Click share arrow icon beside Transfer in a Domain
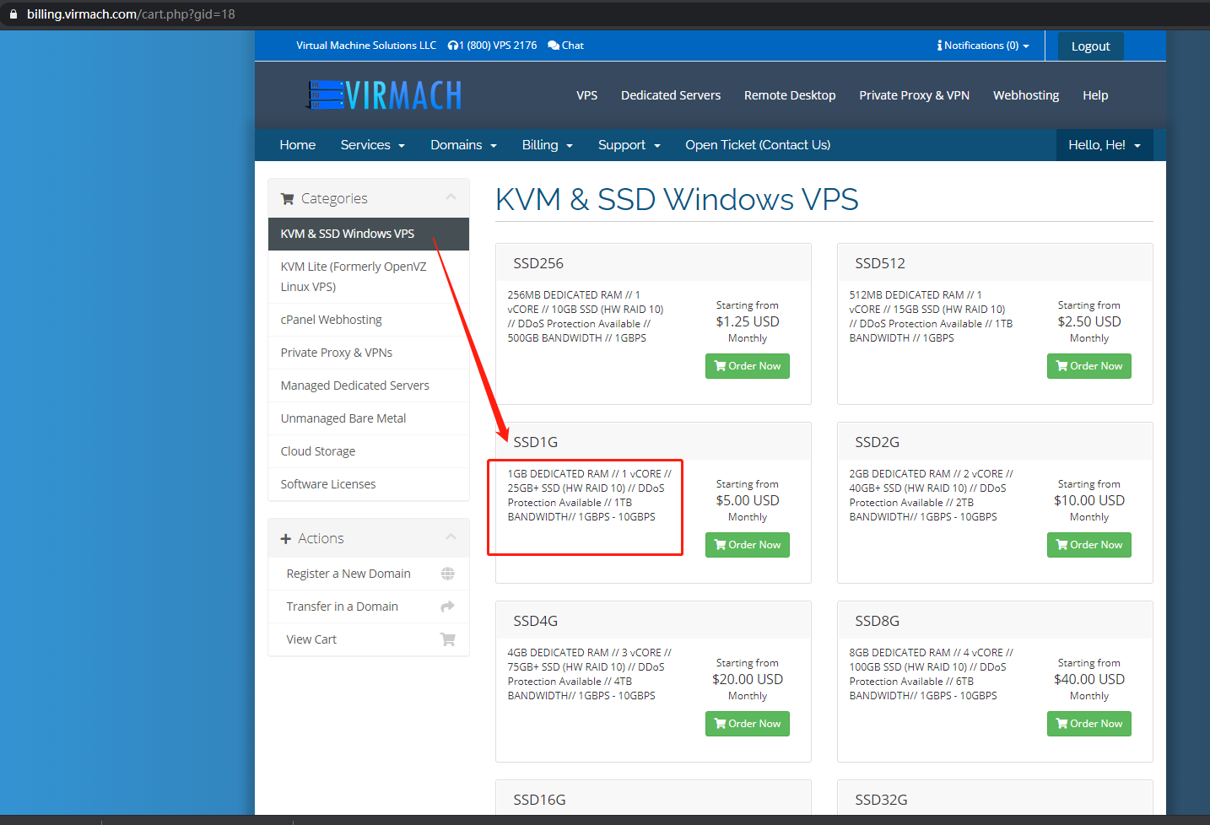 [x=448, y=607]
